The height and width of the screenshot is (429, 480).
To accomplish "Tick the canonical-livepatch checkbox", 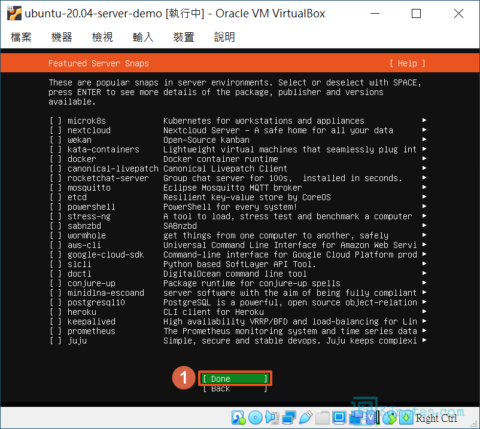I will click(x=56, y=168).
